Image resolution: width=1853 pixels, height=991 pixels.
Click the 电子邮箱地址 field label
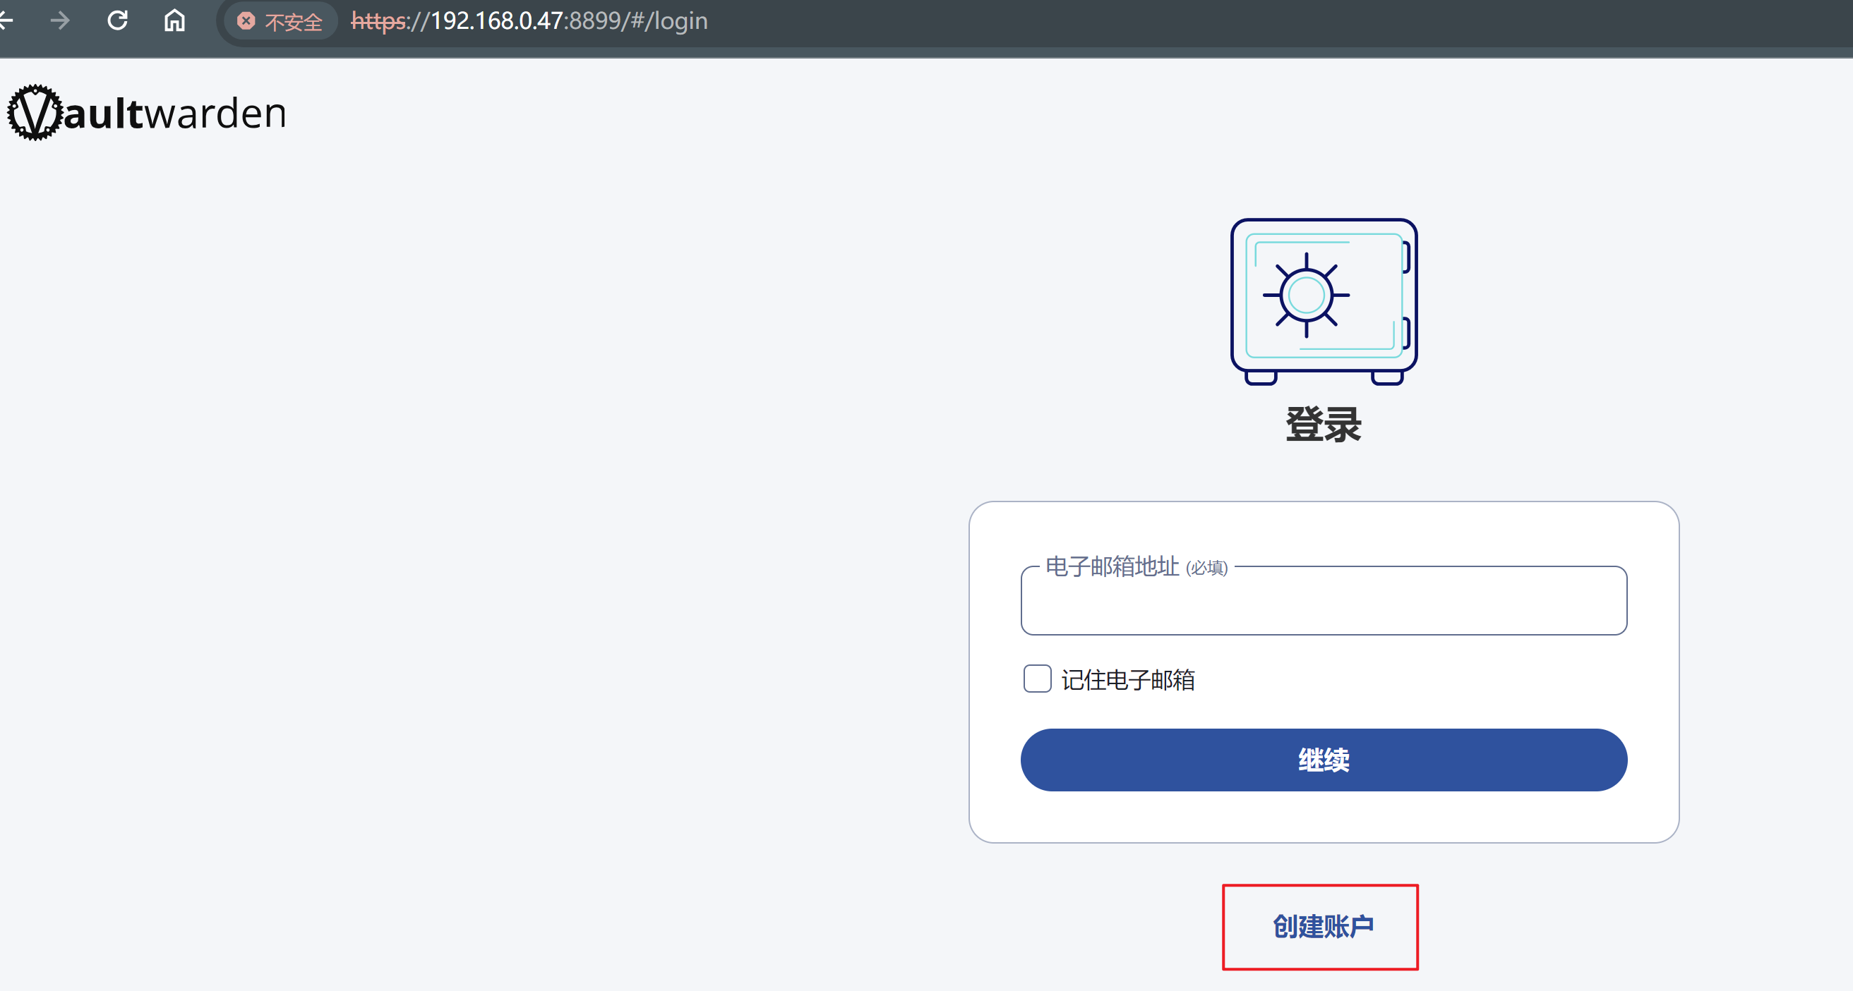(x=1112, y=567)
